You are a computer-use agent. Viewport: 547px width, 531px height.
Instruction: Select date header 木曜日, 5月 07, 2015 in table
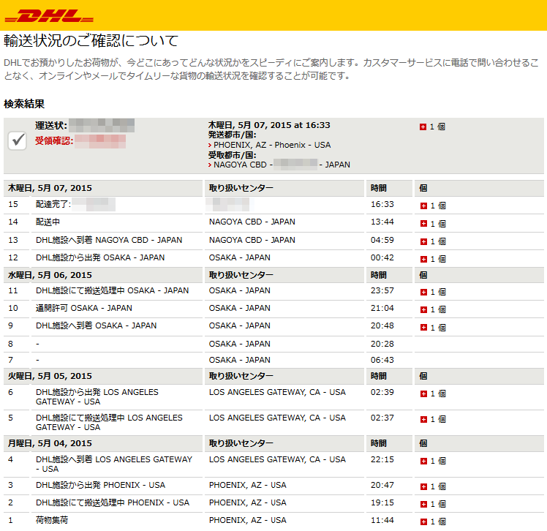click(x=50, y=188)
